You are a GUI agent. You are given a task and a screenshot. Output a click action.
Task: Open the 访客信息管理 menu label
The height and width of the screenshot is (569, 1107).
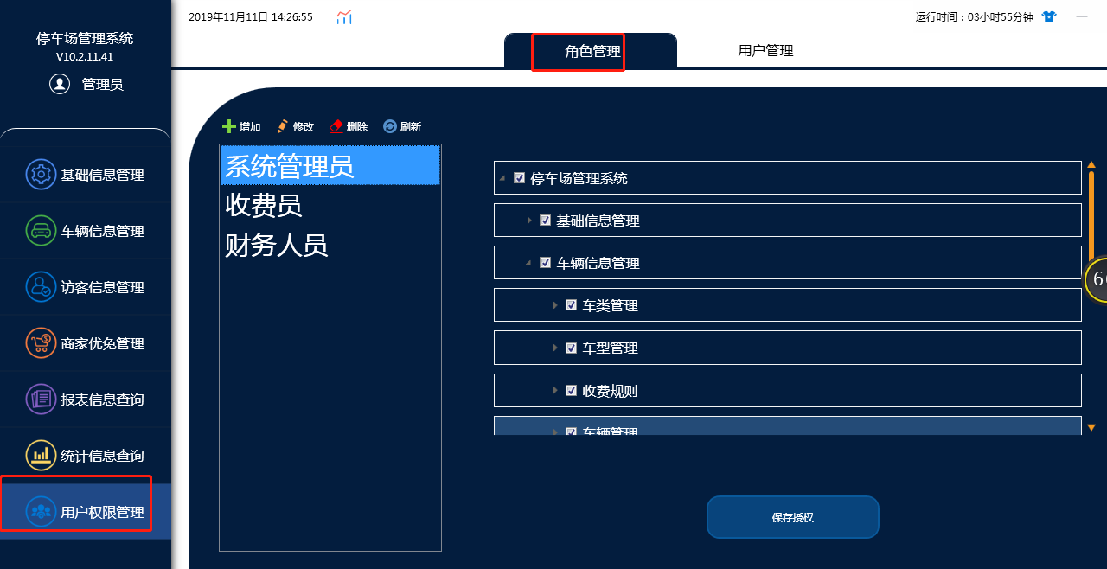102,287
